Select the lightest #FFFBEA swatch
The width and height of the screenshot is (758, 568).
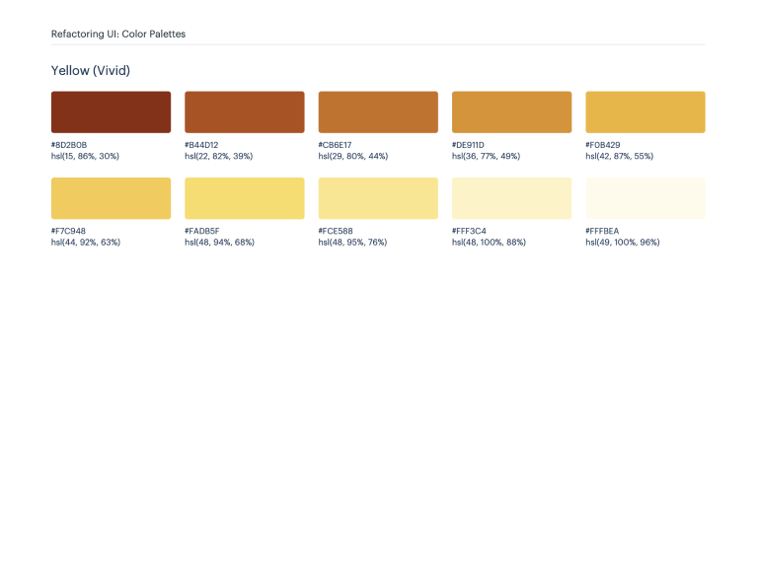[x=644, y=198]
